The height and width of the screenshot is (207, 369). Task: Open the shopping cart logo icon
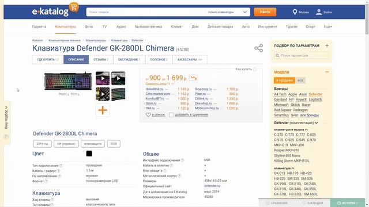tap(74, 7)
